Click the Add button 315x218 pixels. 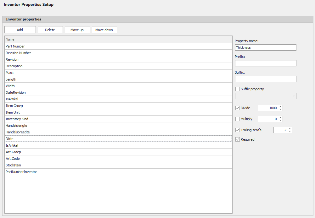coord(20,30)
